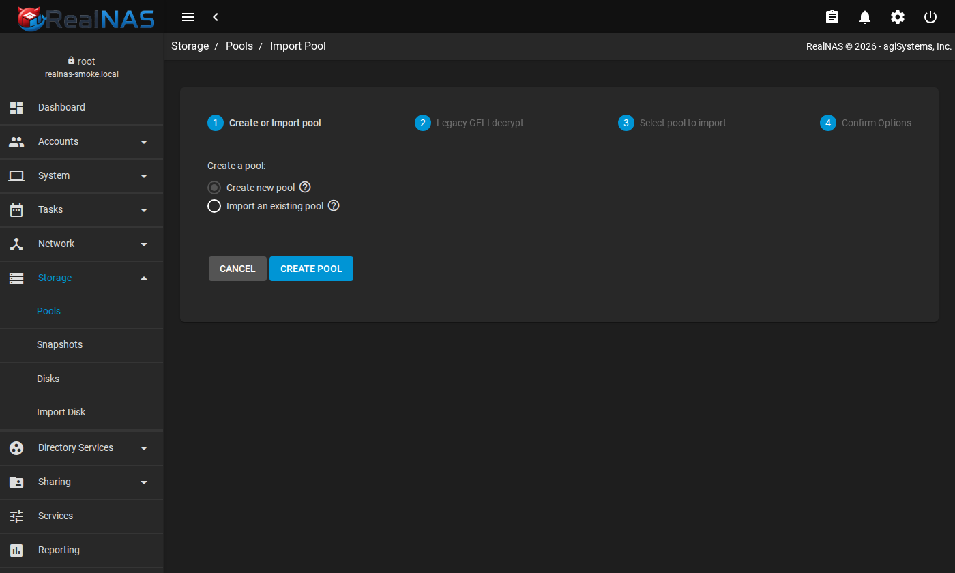Expand the Accounts menu arrow
The image size is (955, 573).
[144, 142]
